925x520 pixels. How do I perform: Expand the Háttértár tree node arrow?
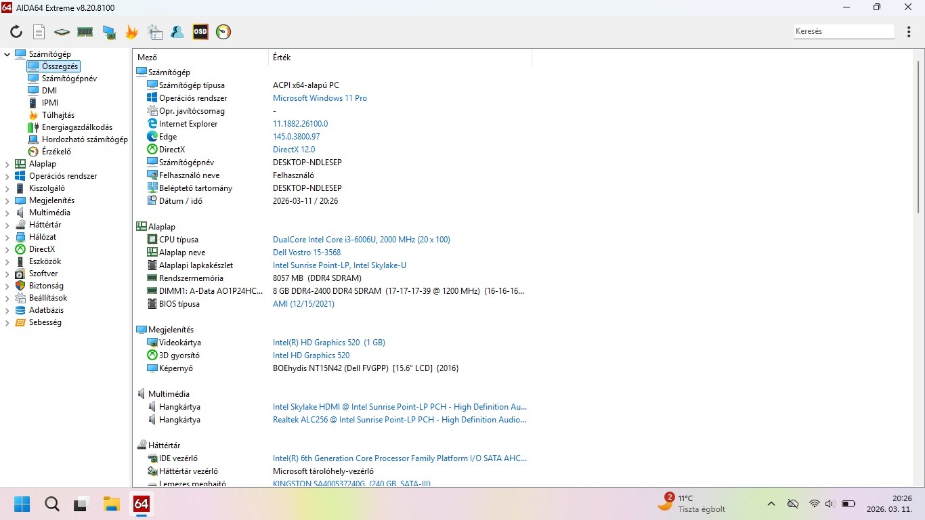coord(7,225)
